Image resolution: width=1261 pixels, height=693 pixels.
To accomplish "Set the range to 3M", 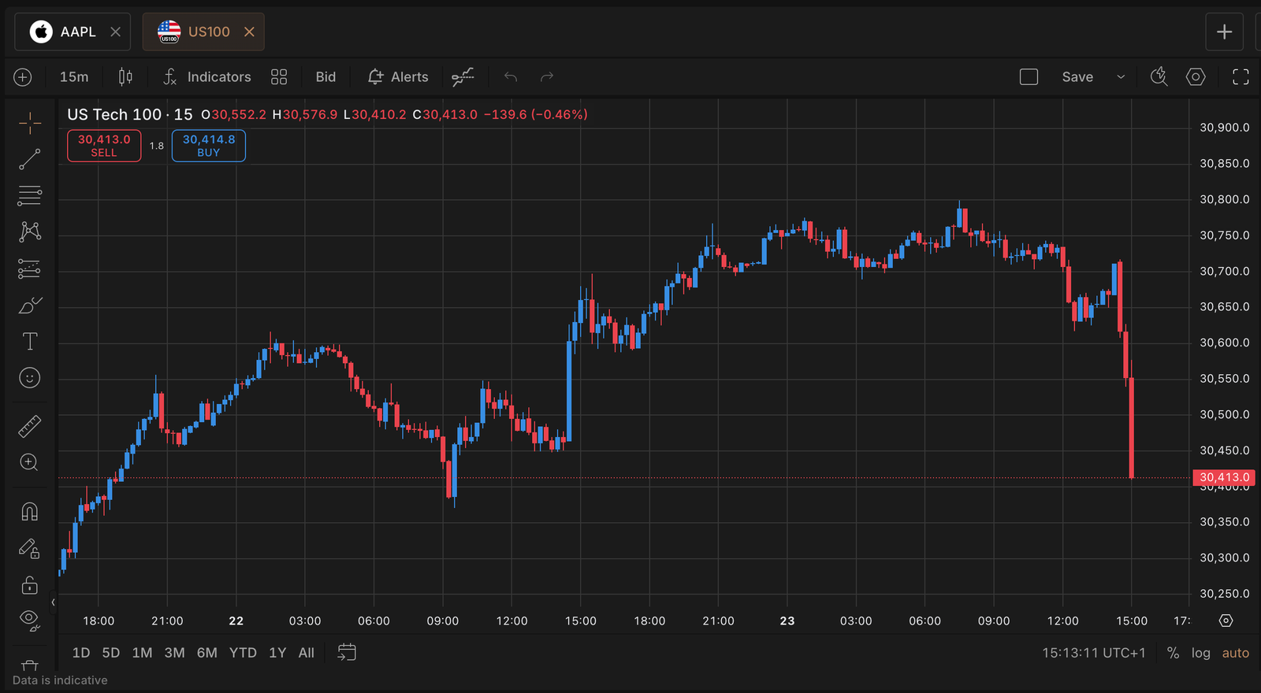I will pos(174,653).
